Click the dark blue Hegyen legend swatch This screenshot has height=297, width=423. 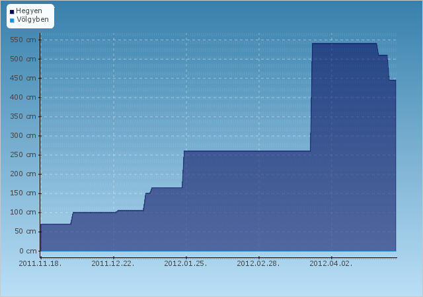(12, 12)
